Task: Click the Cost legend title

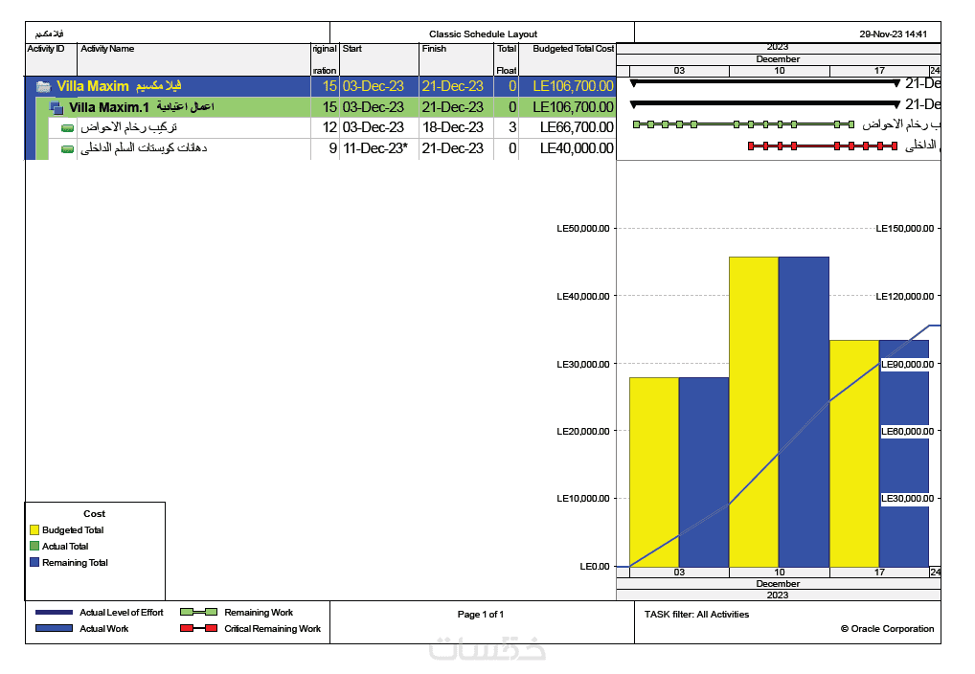Action: pos(95,513)
